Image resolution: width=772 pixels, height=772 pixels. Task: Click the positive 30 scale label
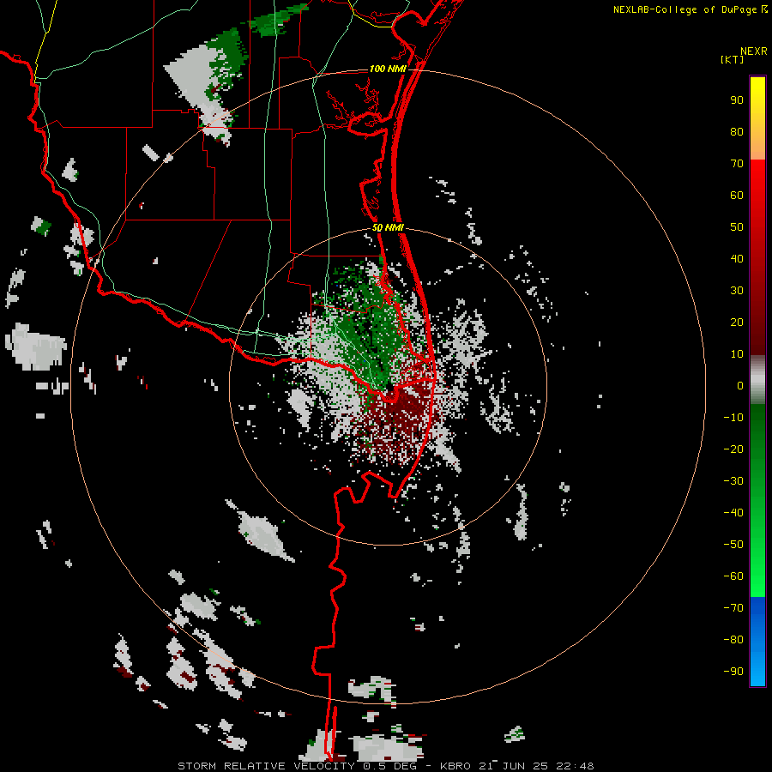tap(737, 291)
